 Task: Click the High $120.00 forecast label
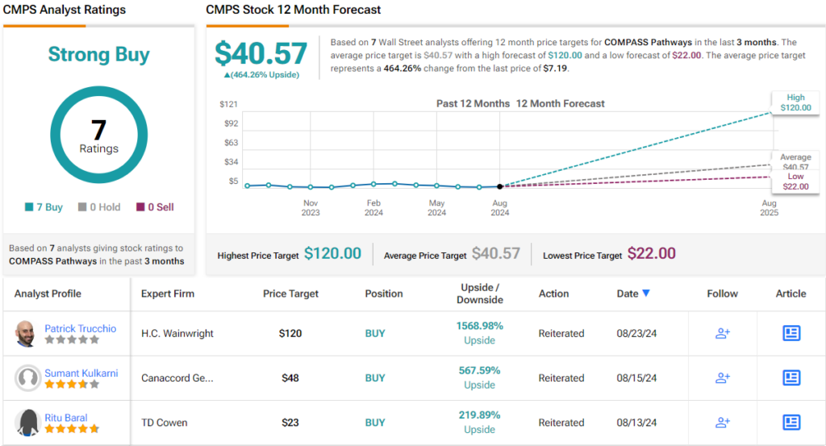click(x=795, y=102)
